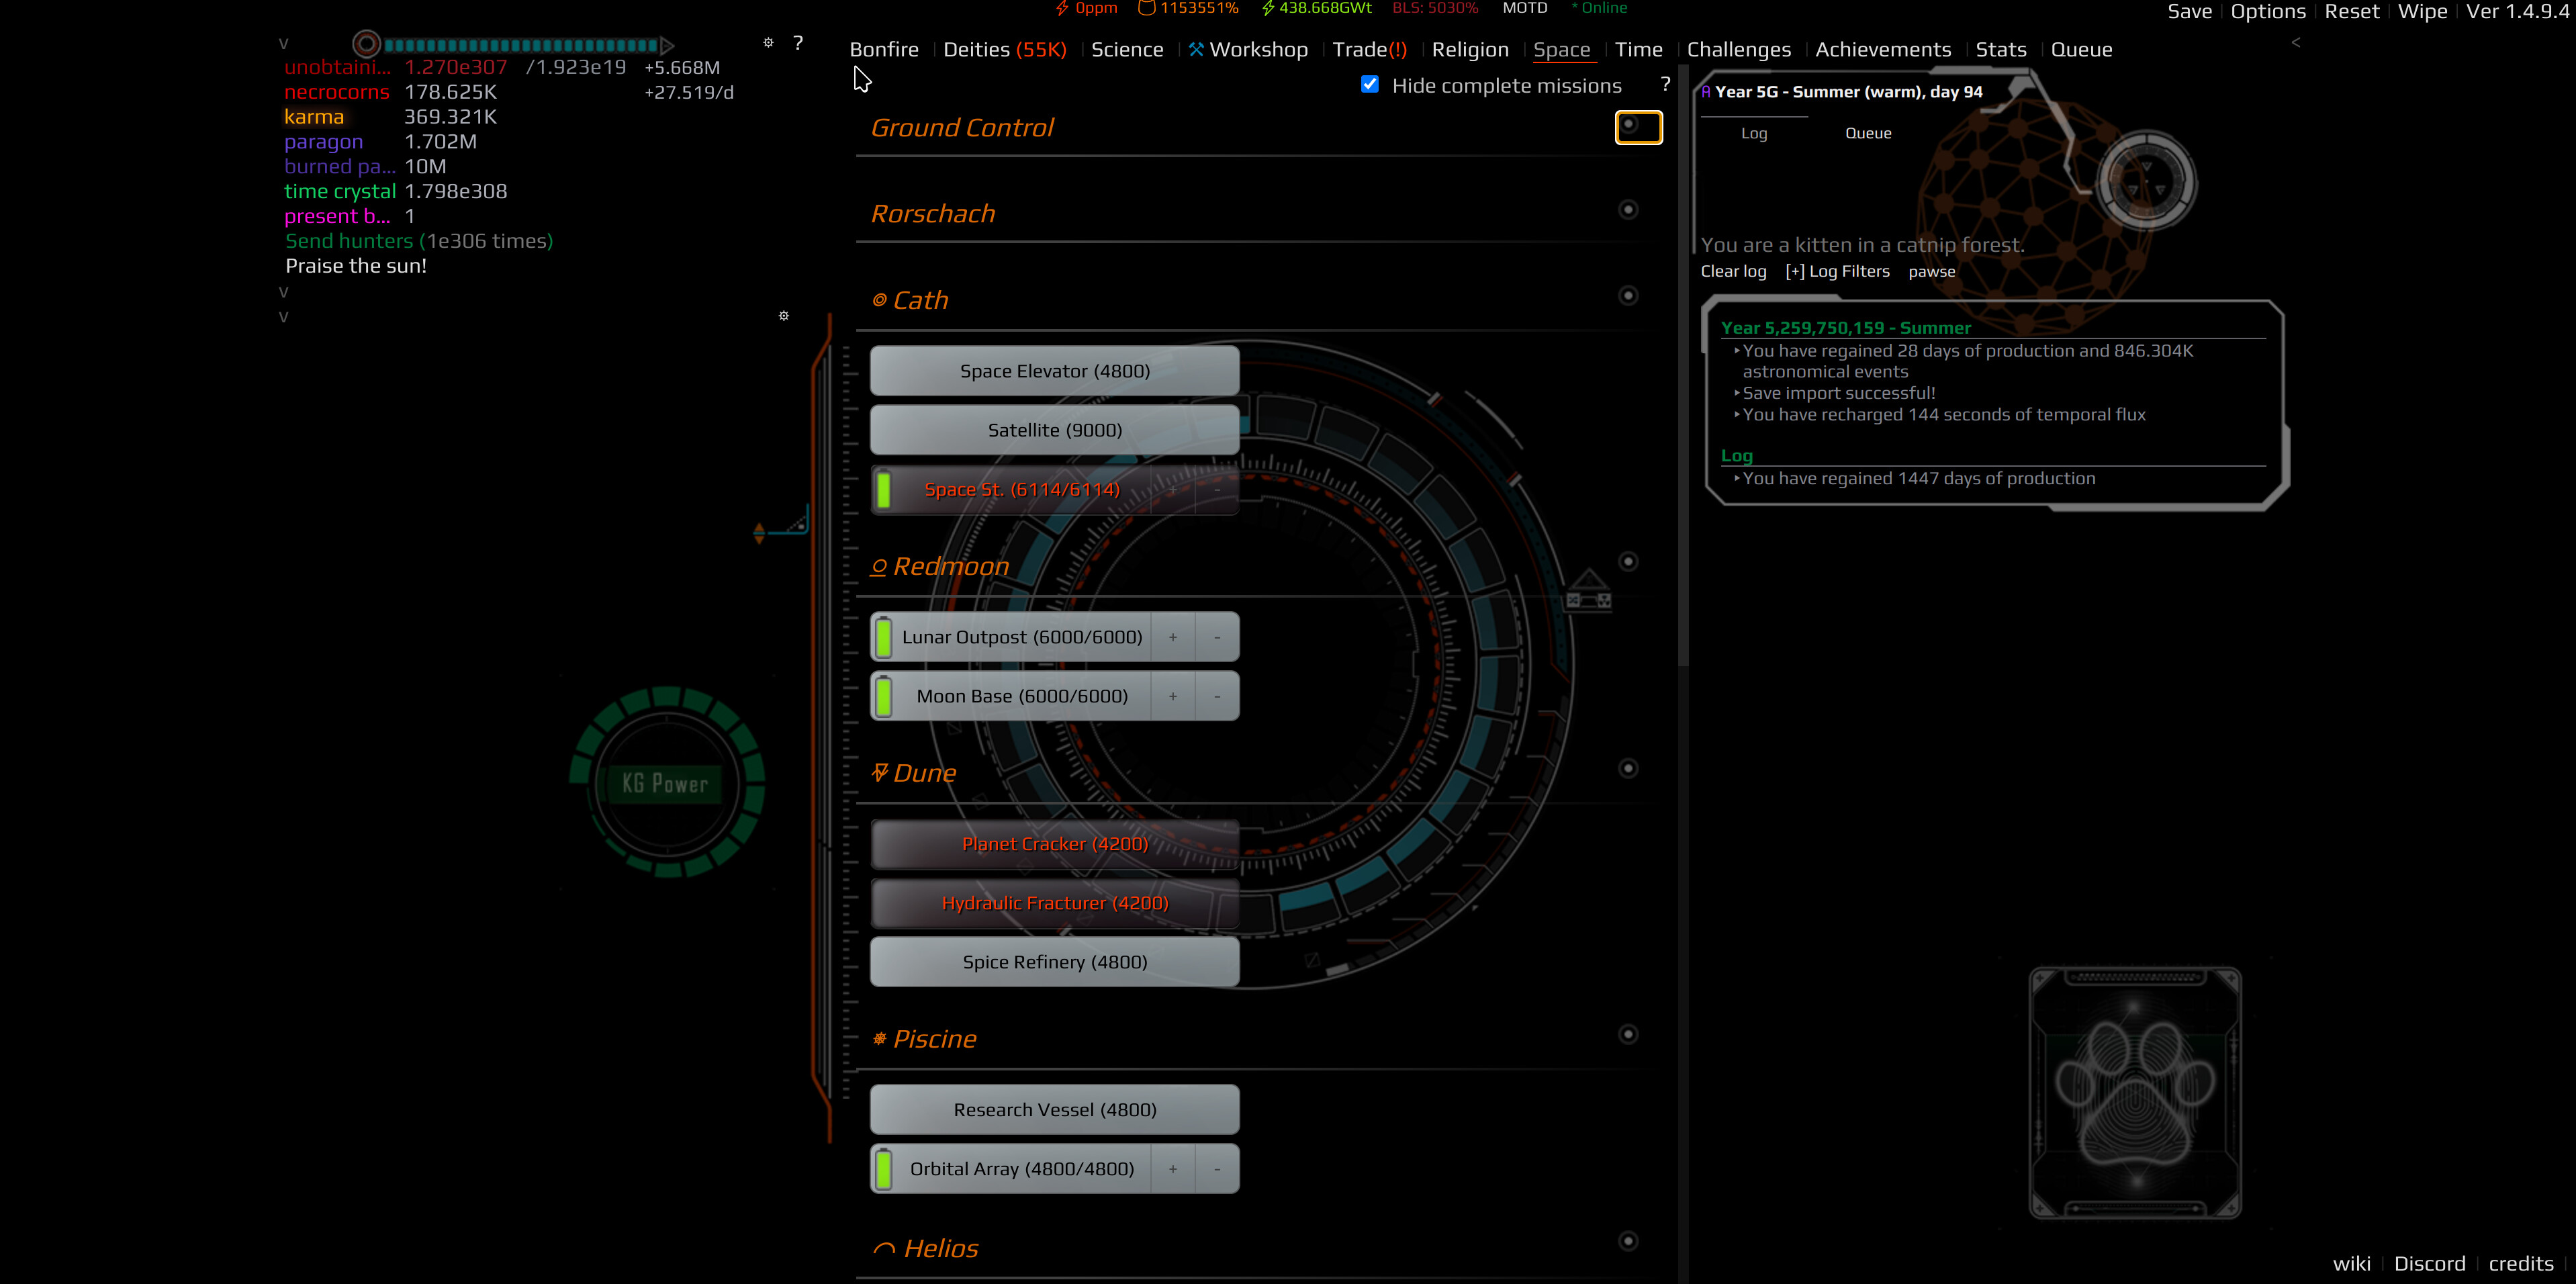Click the Piscine snowflake icon

click(879, 1038)
